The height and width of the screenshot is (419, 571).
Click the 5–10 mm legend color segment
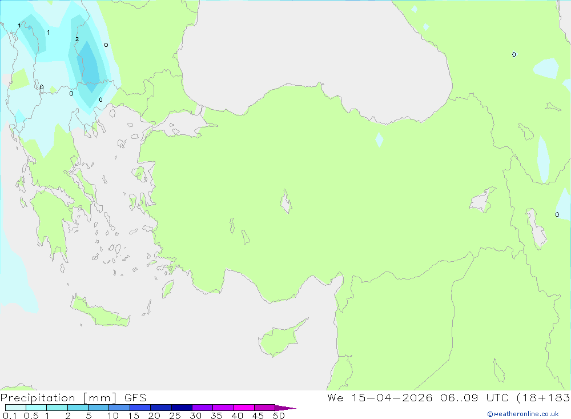(x=99, y=408)
